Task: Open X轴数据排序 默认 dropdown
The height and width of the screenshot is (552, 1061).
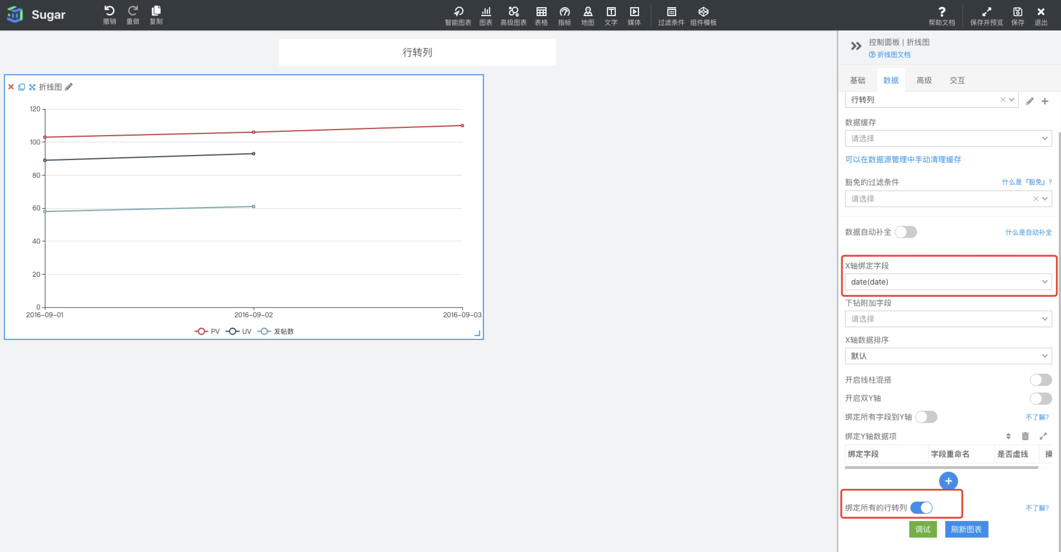Action: tap(948, 356)
